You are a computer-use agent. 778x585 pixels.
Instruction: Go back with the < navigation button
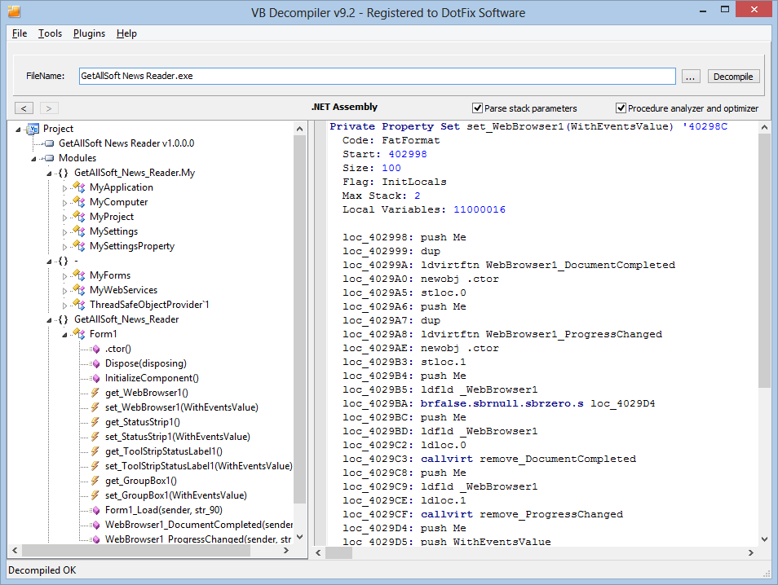tap(24, 108)
